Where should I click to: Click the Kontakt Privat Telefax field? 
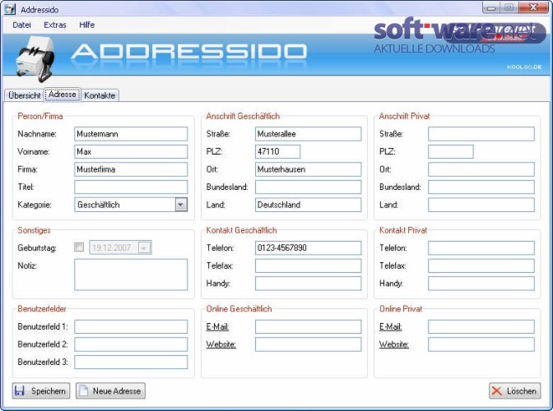click(481, 266)
